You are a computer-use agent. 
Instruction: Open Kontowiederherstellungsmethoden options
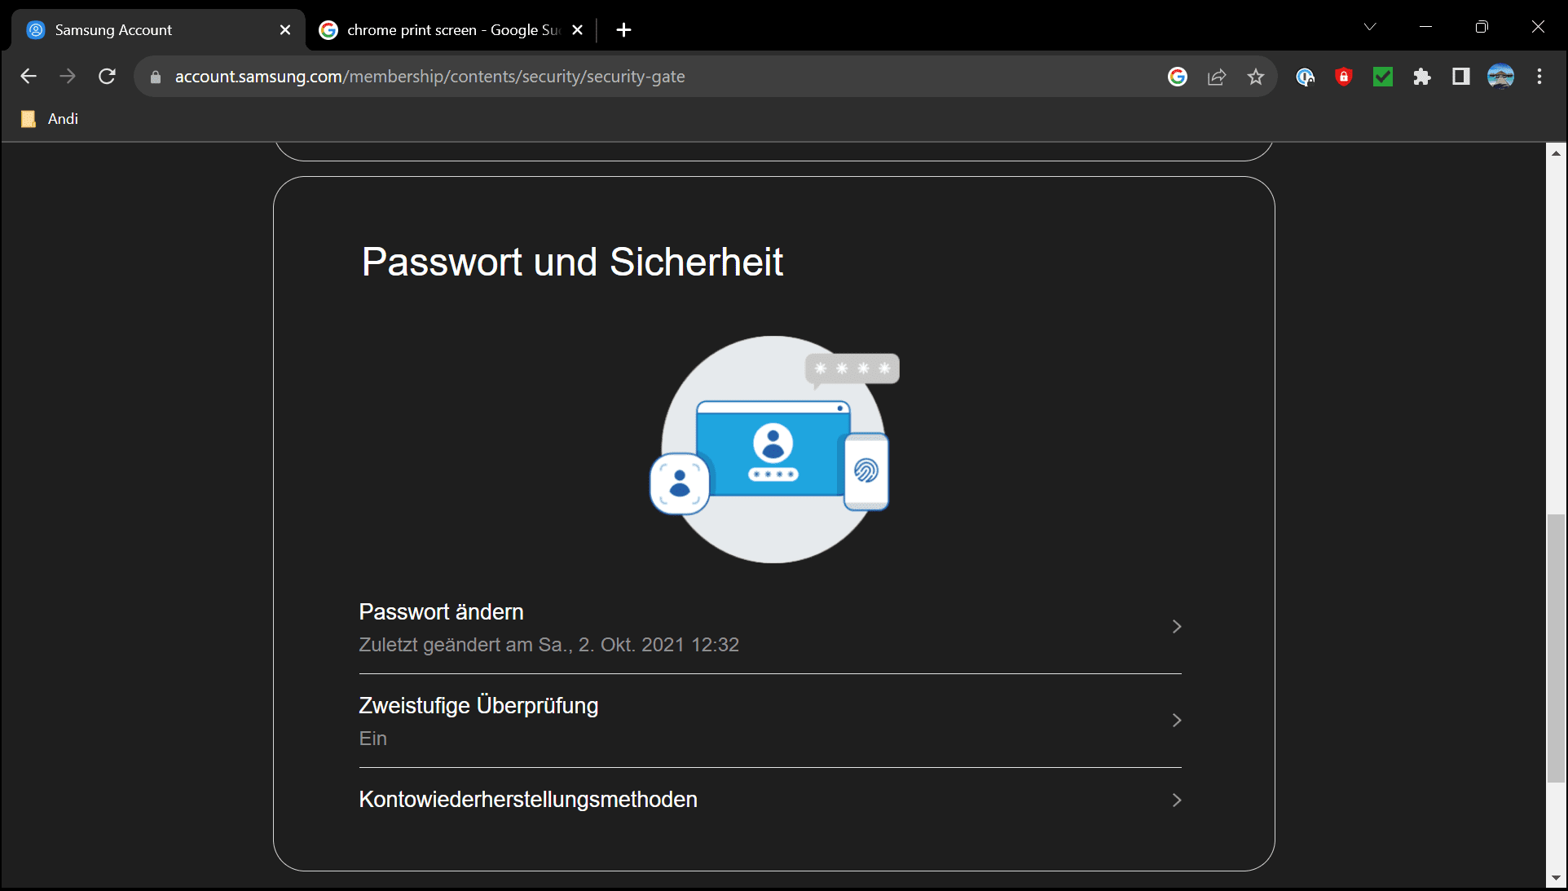(769, 800)
